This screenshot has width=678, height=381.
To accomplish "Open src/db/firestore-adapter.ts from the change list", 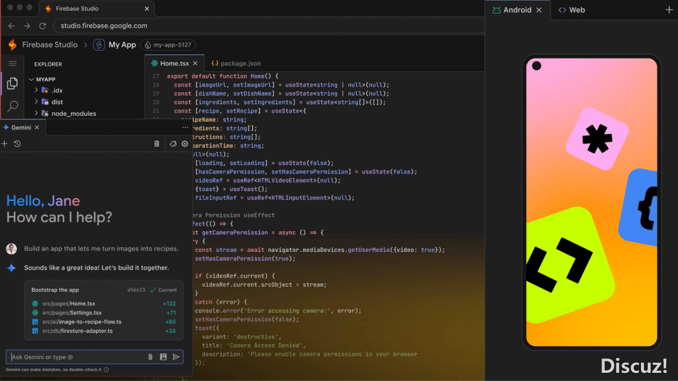I will [77, 330].
